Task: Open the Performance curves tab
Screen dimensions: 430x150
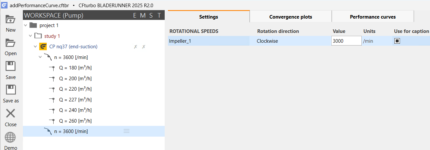Action: [x=373, y=17]
